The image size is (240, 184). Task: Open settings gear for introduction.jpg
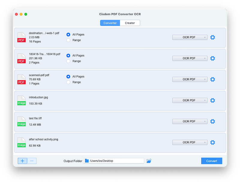pyautogui.click(x=213, y=100)
